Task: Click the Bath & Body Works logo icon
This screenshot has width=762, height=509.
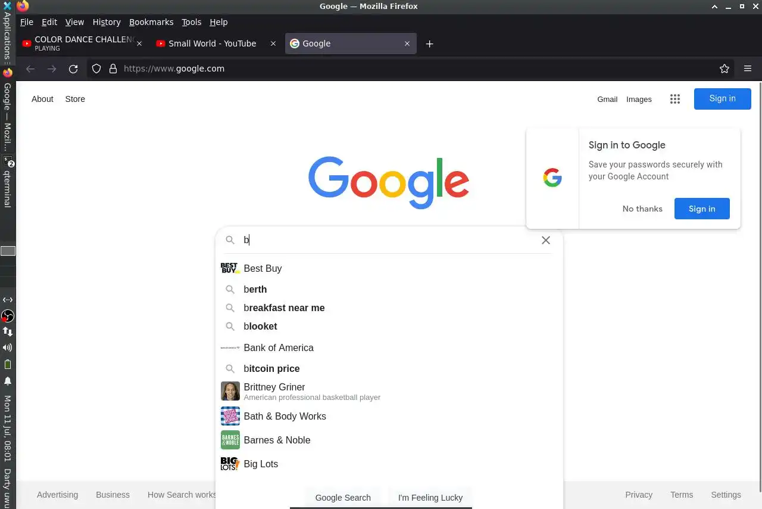Action: [230, 416]
